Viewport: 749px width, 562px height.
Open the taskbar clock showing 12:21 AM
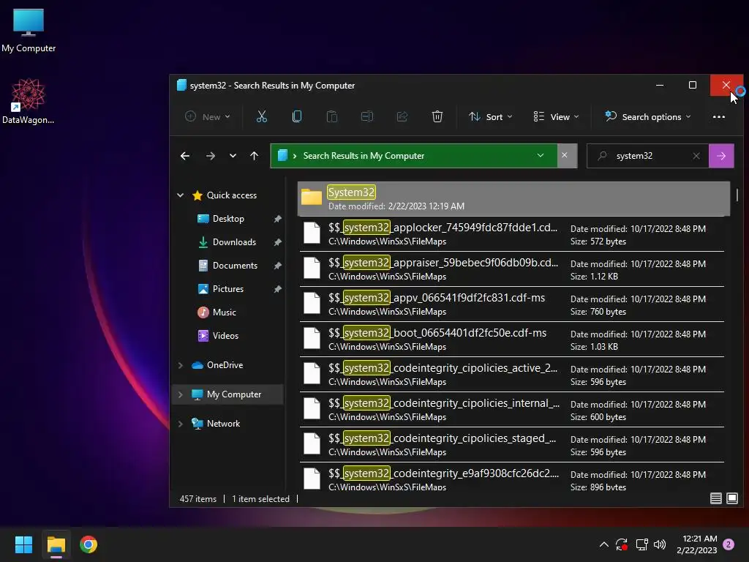point(696,544)
